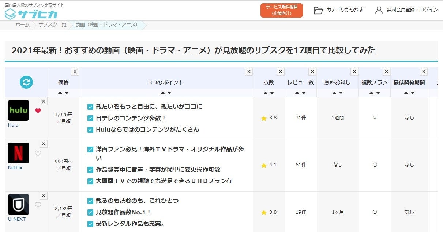This screenshot has width=443, height=232.
Task: Click the refresh comparison table icon
Action: (26, 82)
